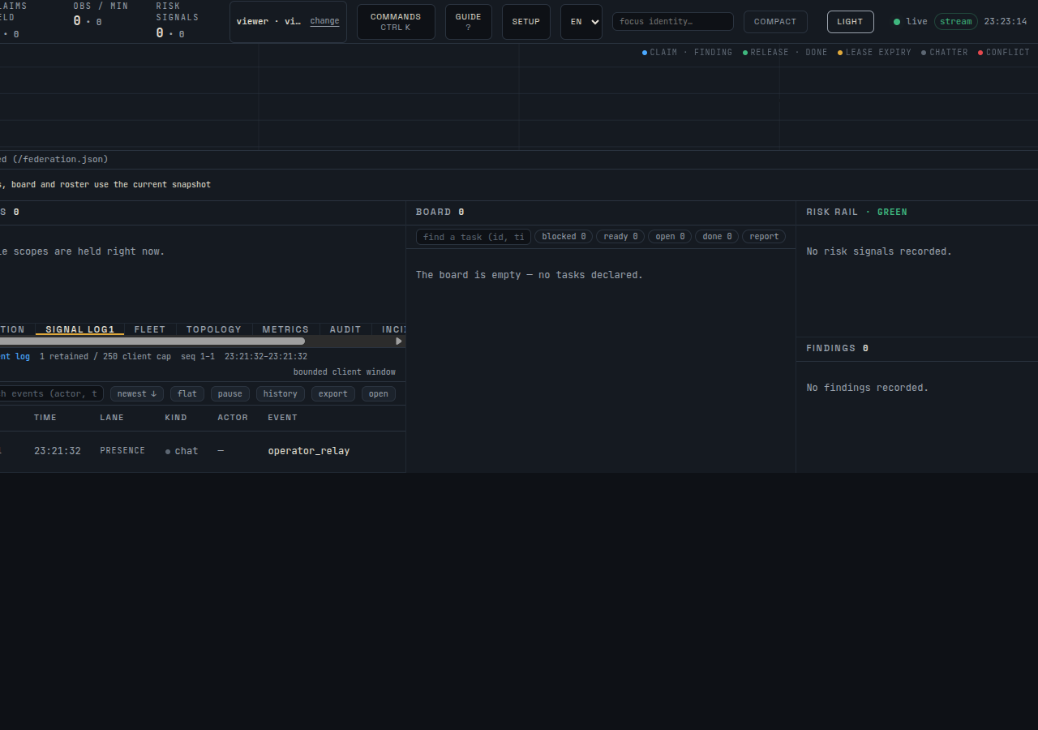Toggle the ready 0 board filter
Image resolution: width=1038 pixels, height=730 pixels.
(x=620, y=237)
